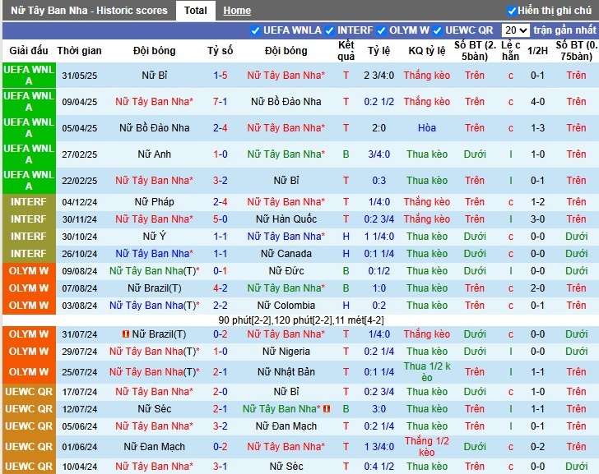The height and width of the screenshot is (474, 599).
Task: Click the Nữ Đức team name
Action: click(286, 271)
